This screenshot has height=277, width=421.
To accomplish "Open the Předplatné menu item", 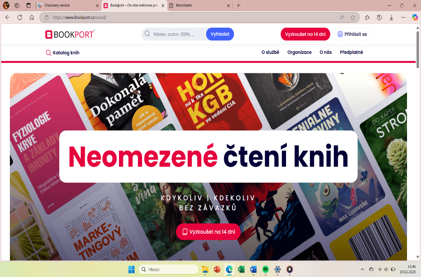I will [351, 52].
